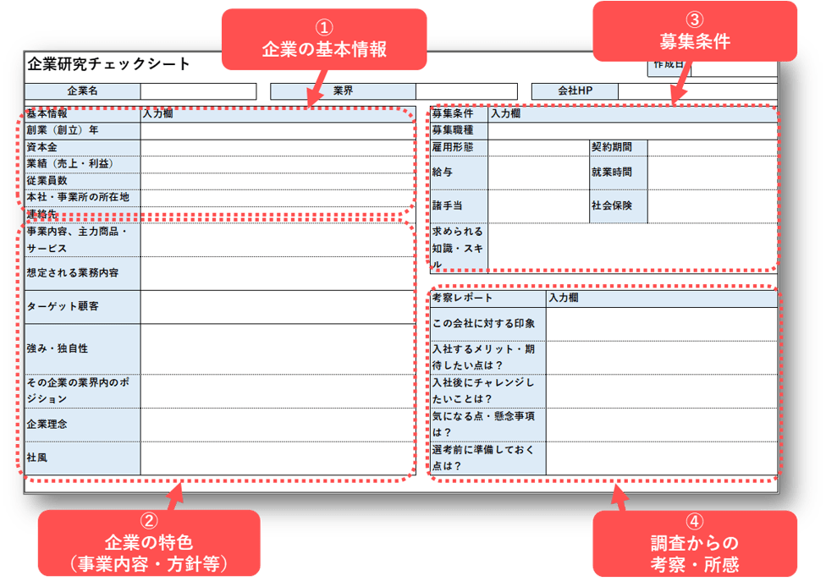Click the input cell beside 諸手当
Viewport: 826px width, 587px height.
tap(539, 206)
